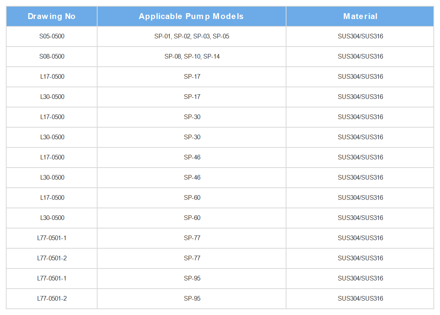Viewport: 440px width, 315px height.
Task: Click the L17-0500 cell beside SP-46
Action: 52,157
